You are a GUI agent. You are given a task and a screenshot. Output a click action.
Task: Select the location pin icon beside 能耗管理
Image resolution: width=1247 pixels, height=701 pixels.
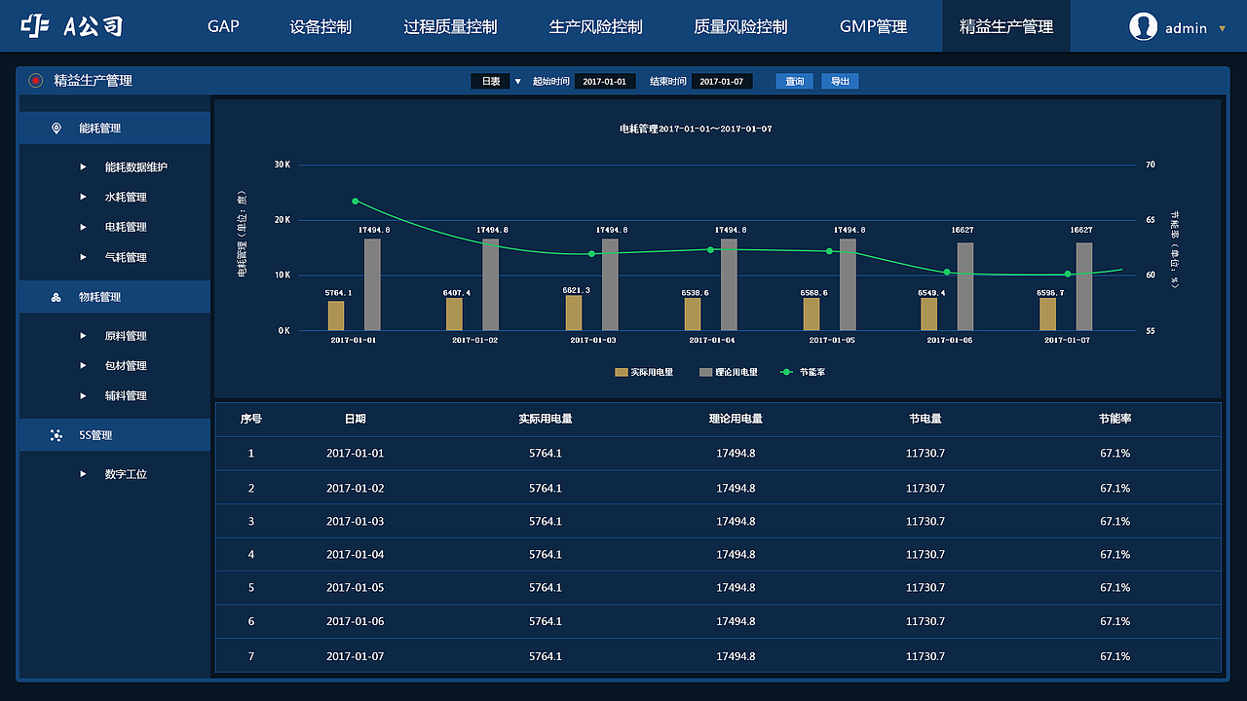click(57, 128)
